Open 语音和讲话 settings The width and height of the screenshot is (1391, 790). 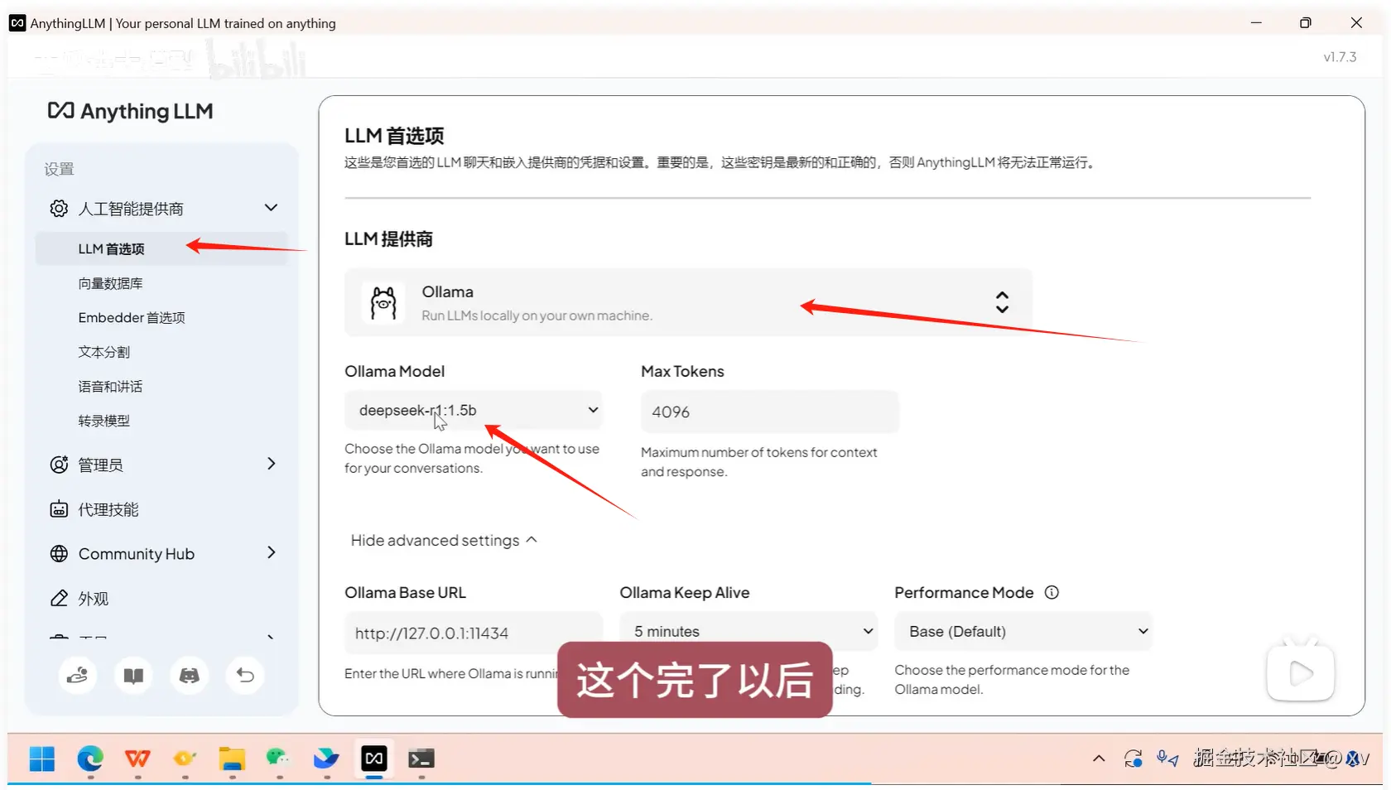(111, 387)
